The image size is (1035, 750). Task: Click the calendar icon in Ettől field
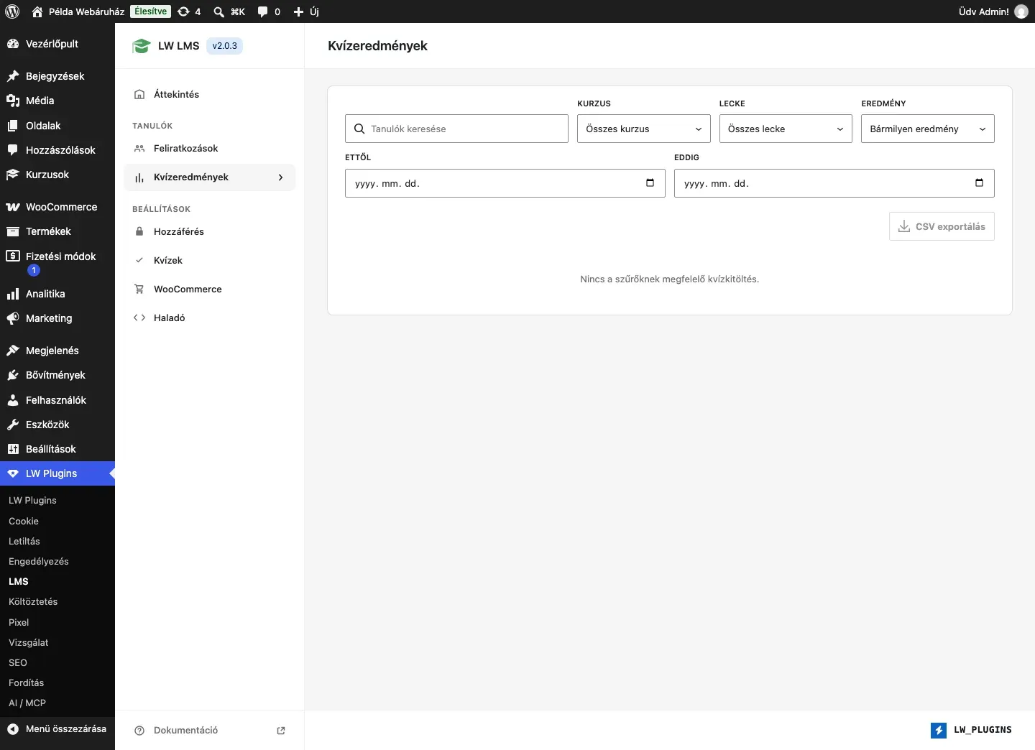[x=650, y=183]
